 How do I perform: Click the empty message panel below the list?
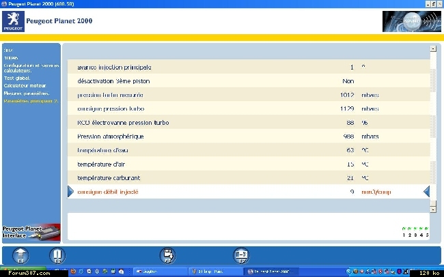(x=249, y=227)
